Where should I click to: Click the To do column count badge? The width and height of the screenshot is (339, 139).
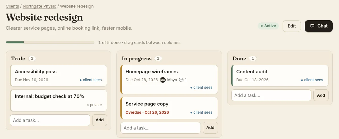pyautogui.click(x=32, y=58)
